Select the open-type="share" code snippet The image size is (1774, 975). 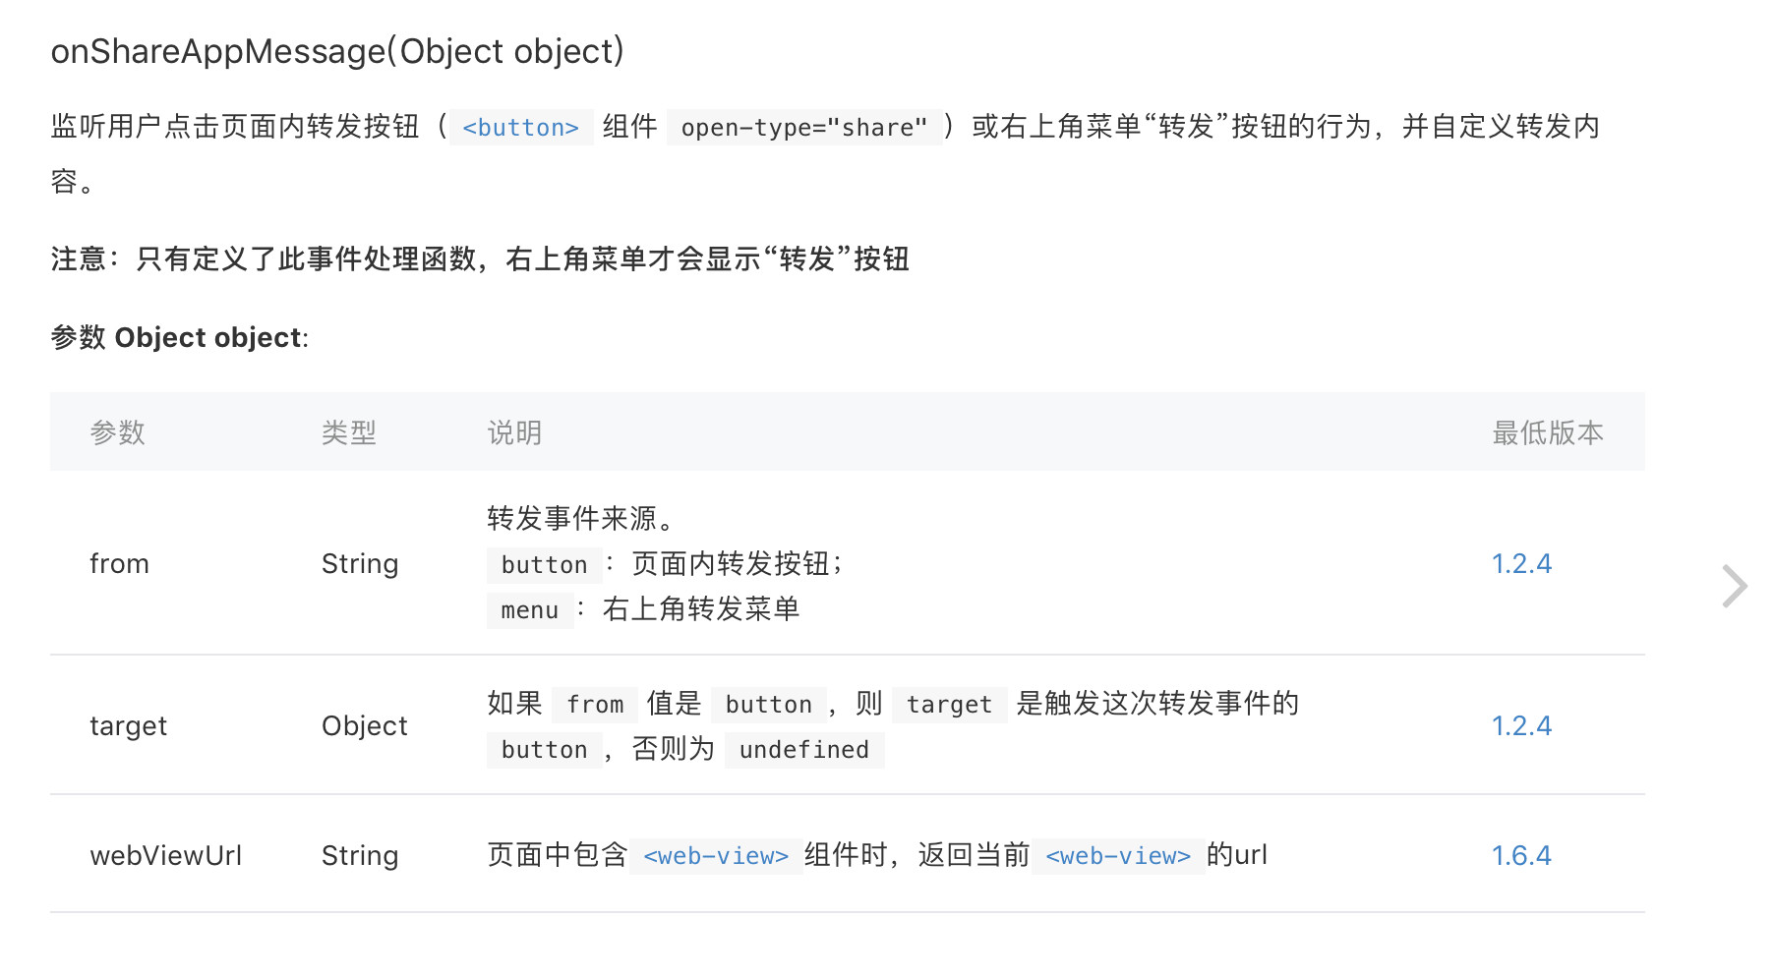804,128
